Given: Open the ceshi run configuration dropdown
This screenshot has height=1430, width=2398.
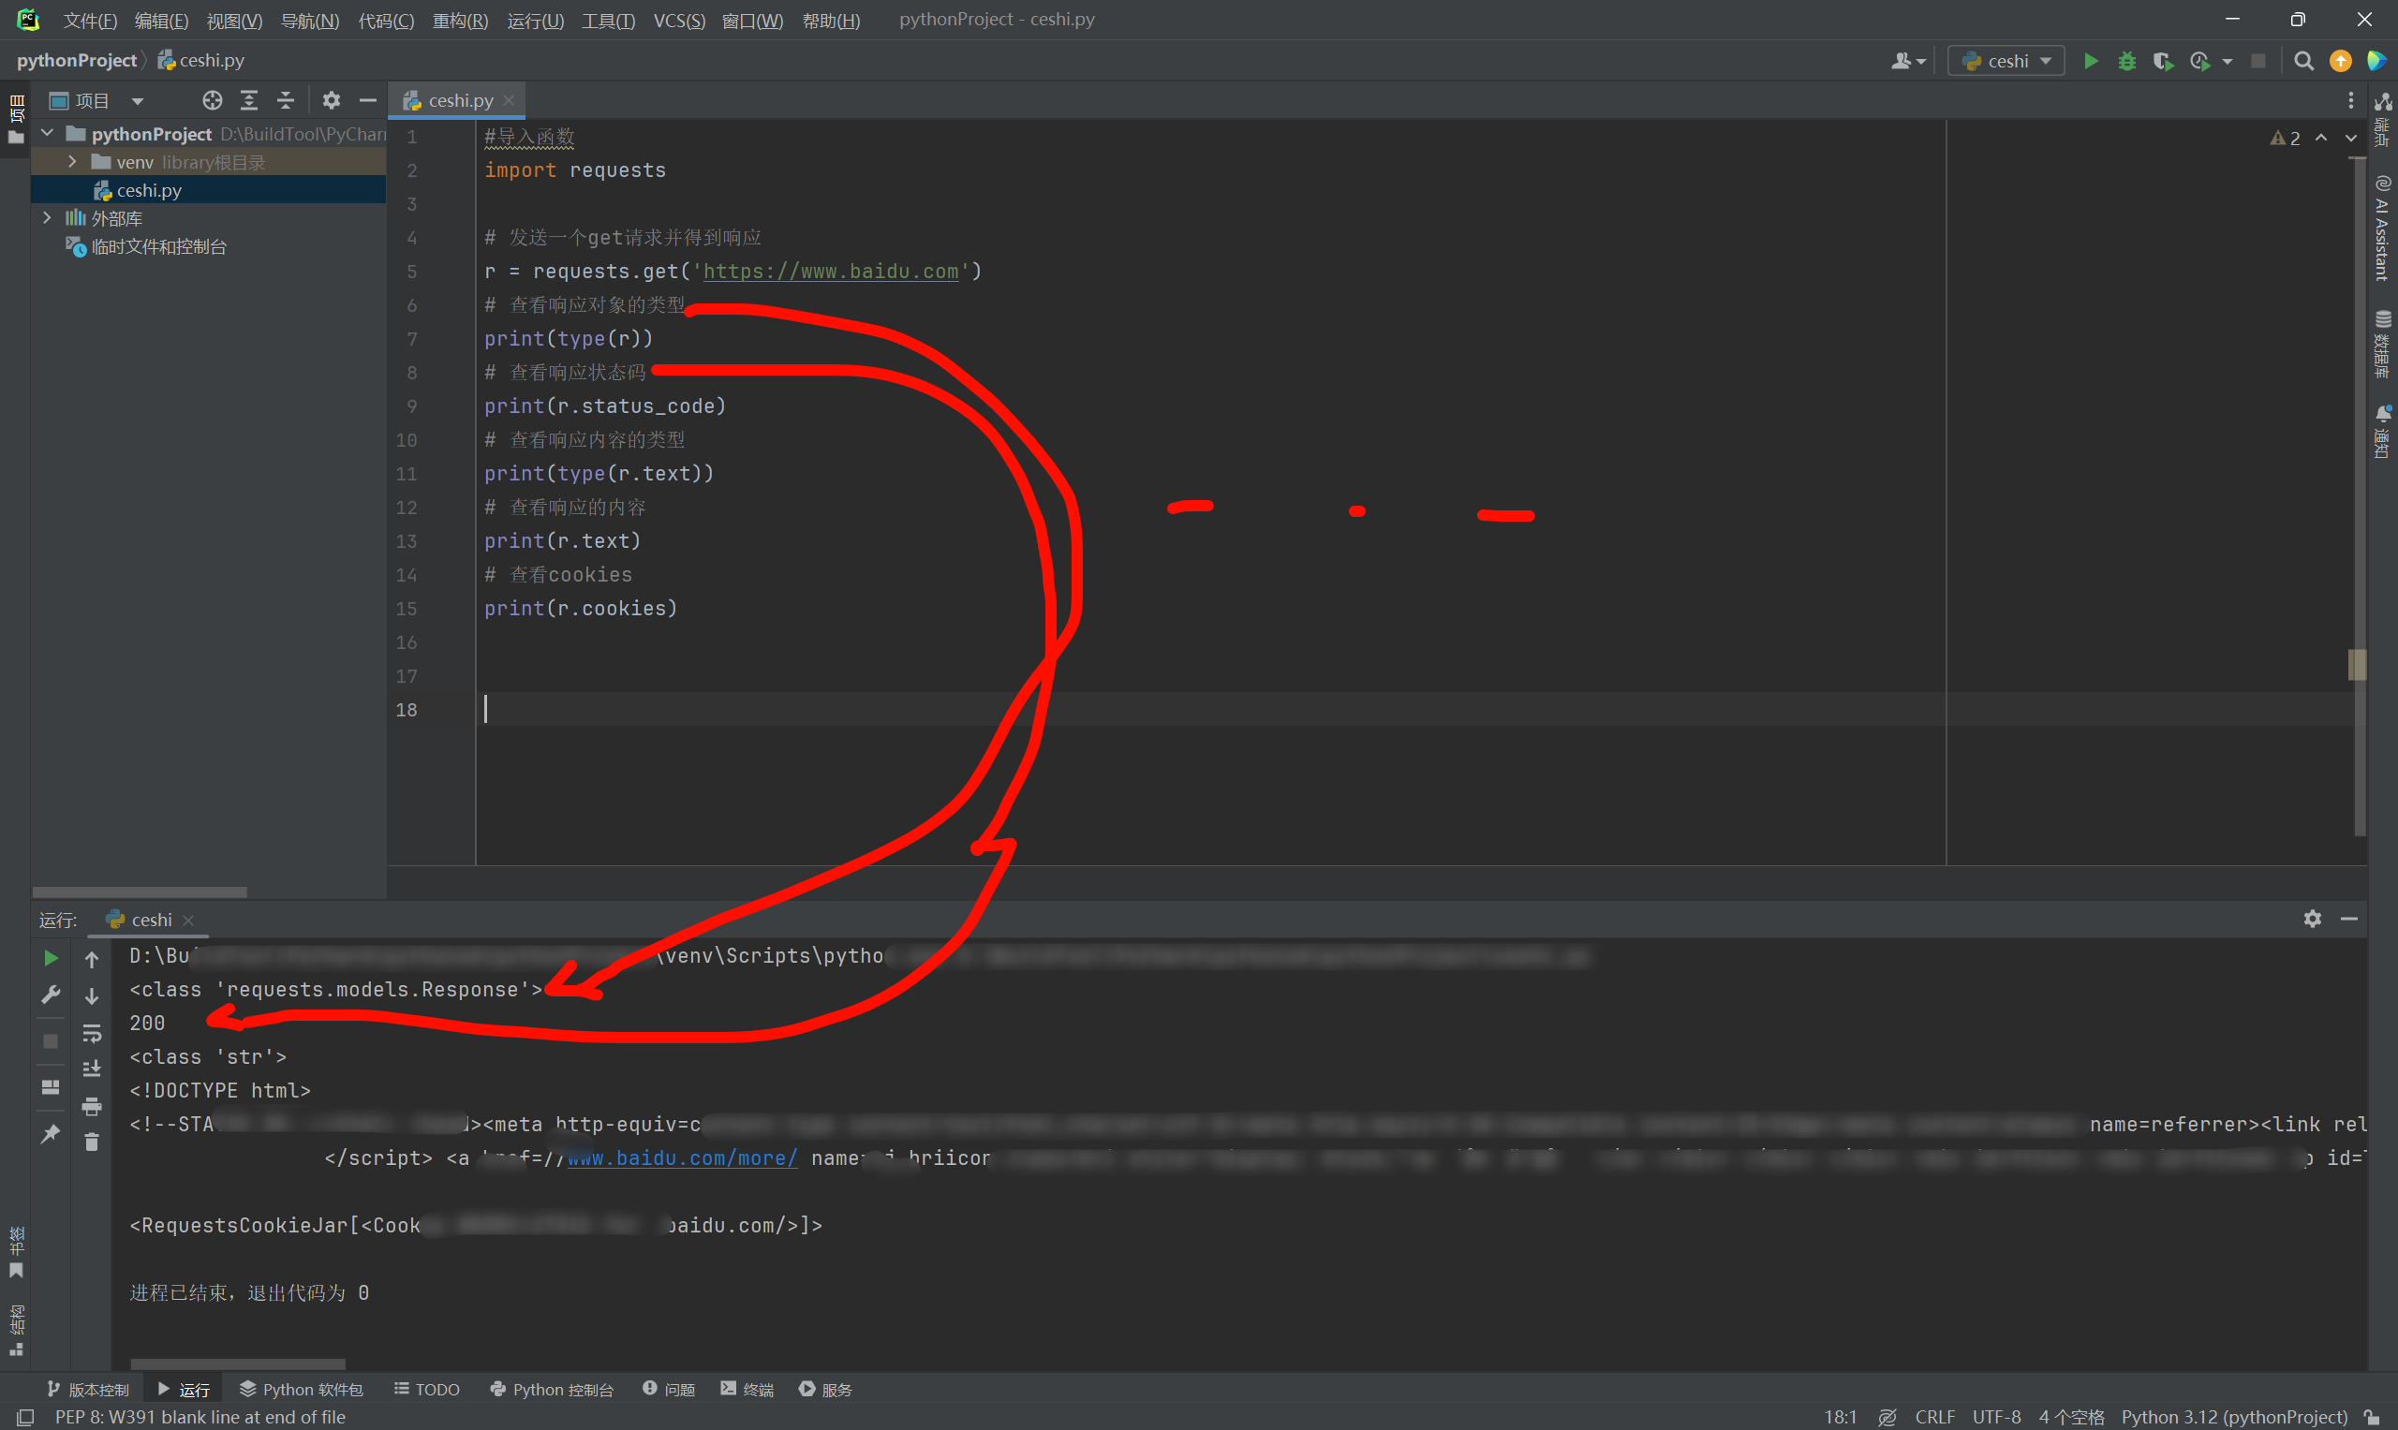Looking at the screenshot, I should click(2006, 61).
